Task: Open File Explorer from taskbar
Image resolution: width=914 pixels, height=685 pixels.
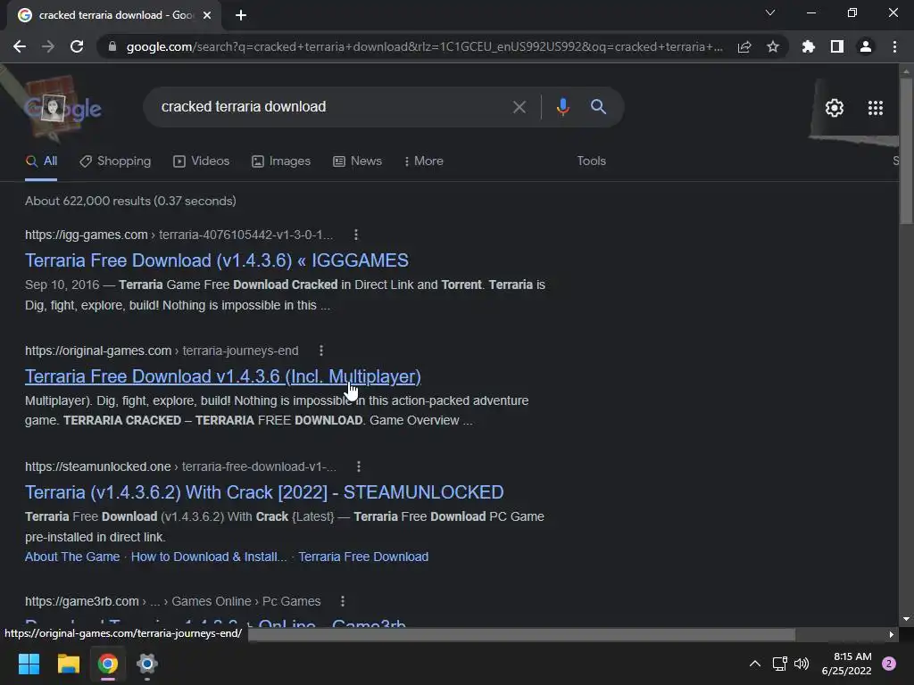Action: (68, 664)
